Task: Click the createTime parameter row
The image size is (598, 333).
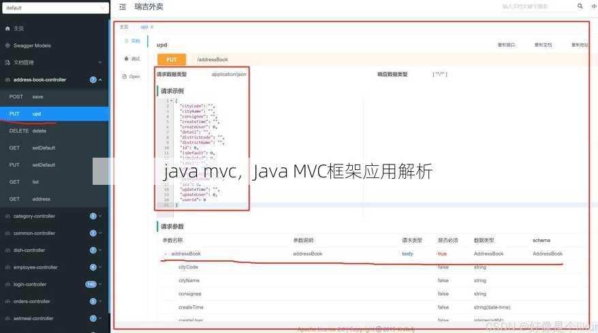Action: click(372, 307)
